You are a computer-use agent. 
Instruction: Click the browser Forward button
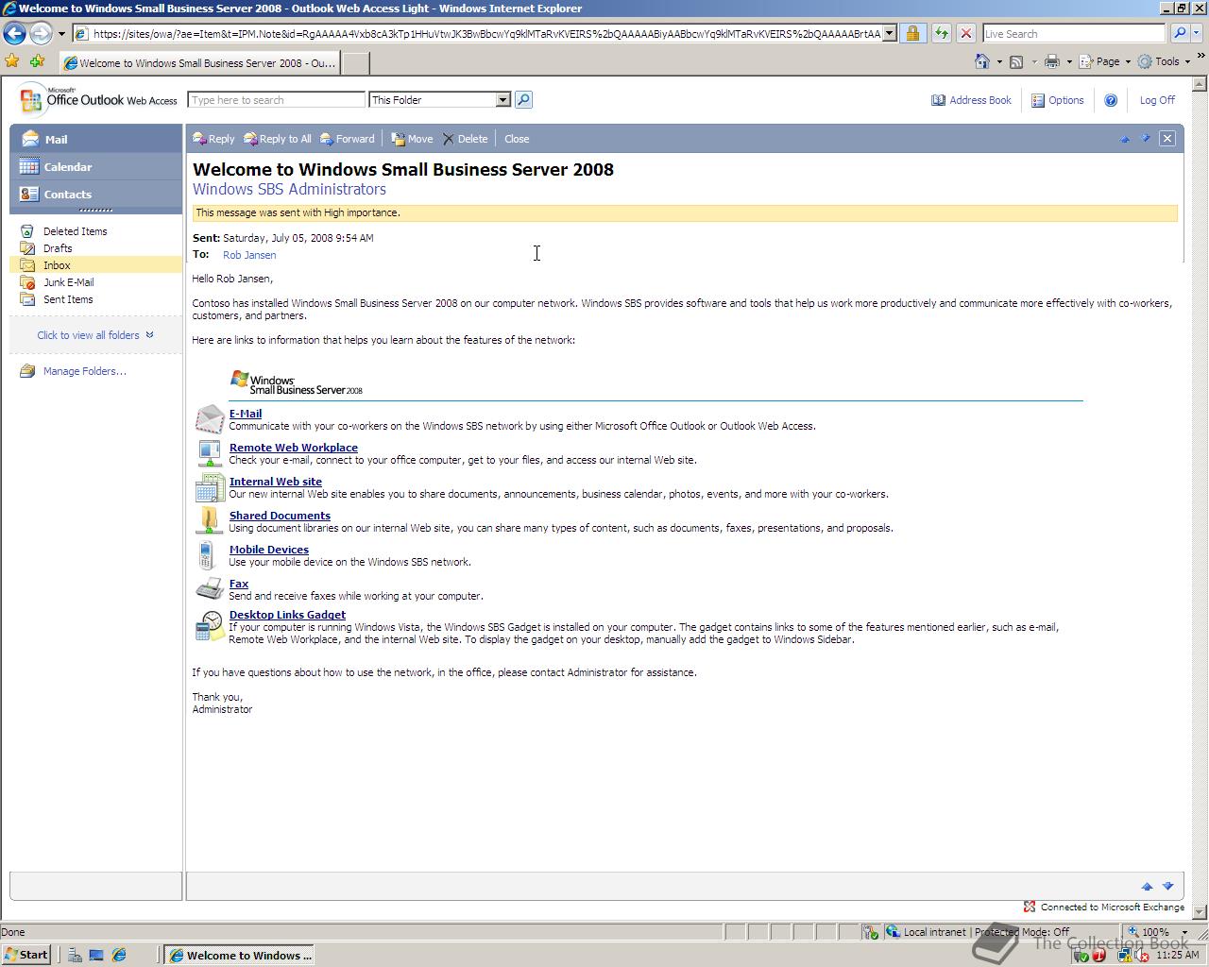[41, 33]
